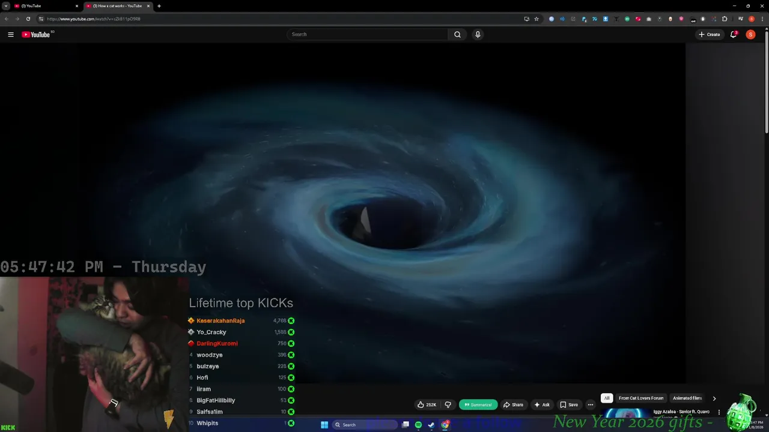Select the All filter chip
Image resolution: width=769 pixels, height=432 pixels.
click(x=607, y=398)
